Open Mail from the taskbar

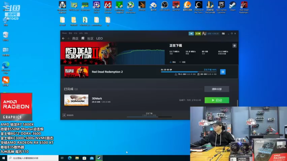coord(92,158)
